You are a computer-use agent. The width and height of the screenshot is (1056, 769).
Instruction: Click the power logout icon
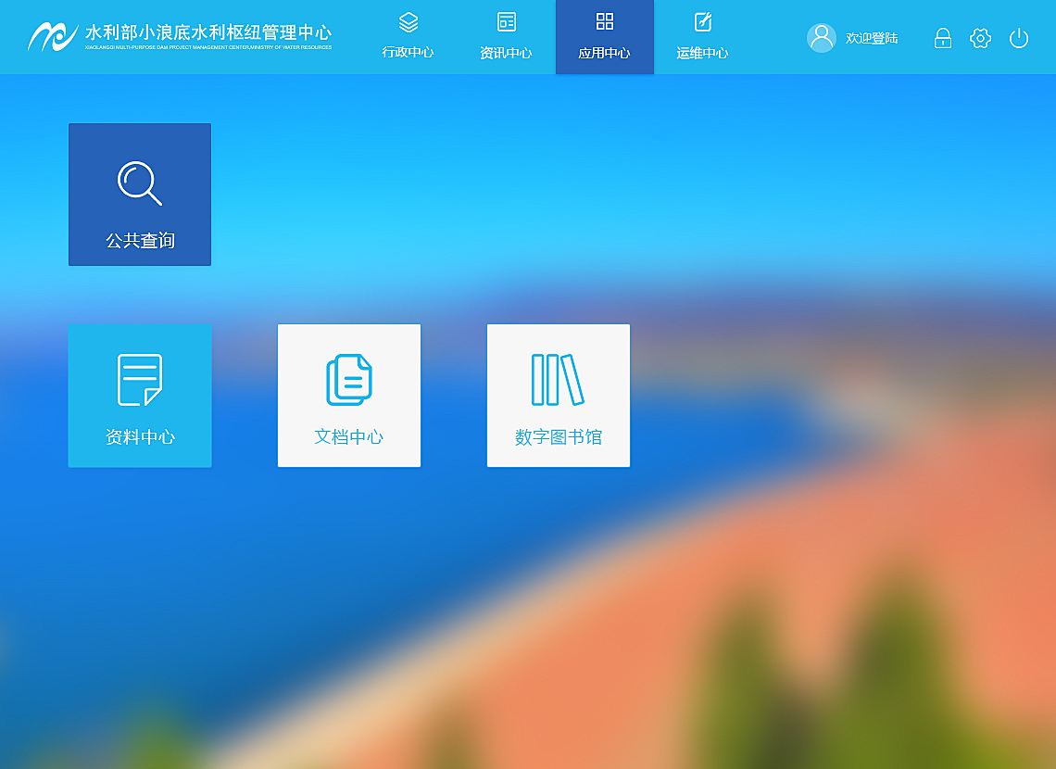tap(1019, 38)
